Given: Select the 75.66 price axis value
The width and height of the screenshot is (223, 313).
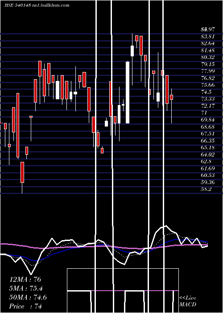Looking at the screenshot, I should tap(207, 85).
